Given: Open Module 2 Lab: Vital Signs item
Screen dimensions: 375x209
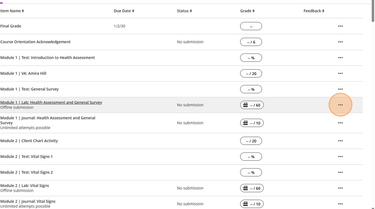Looking at the screenshot, I should pyautogui.click(x=24, y=186).
